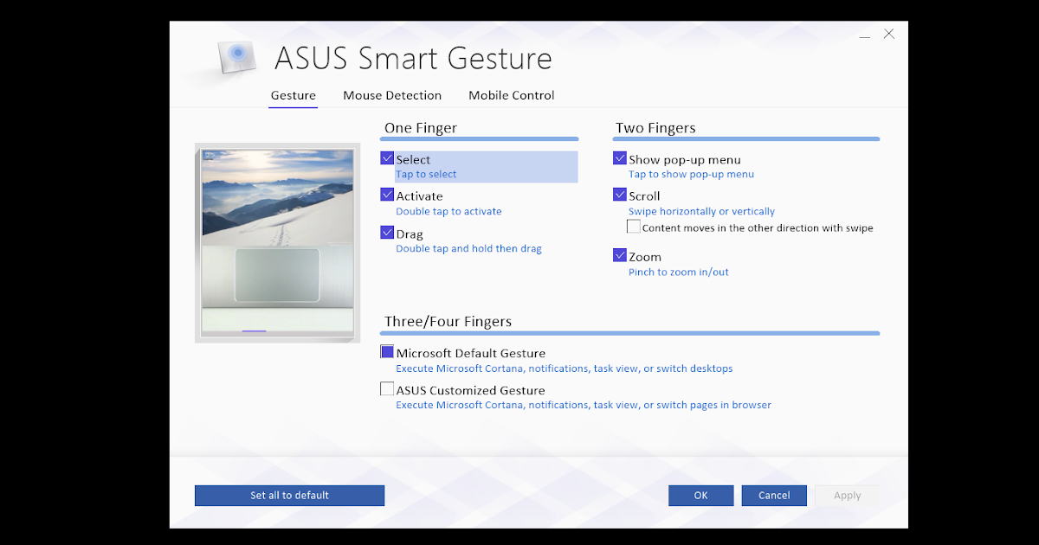Open the Mobile Control tab

coord(512,96)
